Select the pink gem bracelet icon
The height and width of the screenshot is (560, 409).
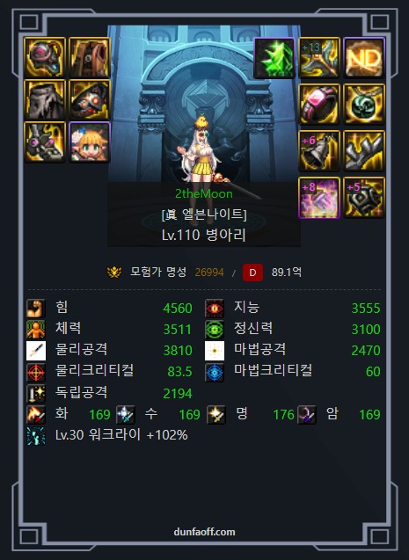pos(319,105)
